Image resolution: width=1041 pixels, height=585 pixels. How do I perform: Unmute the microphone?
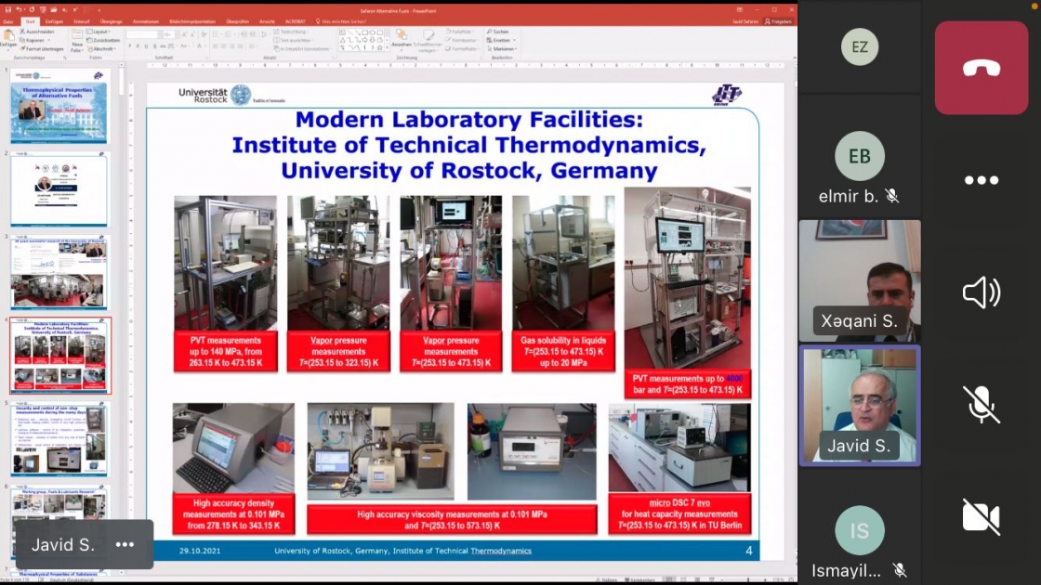(982, 404)
